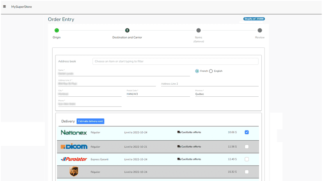The height and width of the screenshot is (181, 323).
Task: Check the Dicom delivery checkbox
Action: point(247,146)
